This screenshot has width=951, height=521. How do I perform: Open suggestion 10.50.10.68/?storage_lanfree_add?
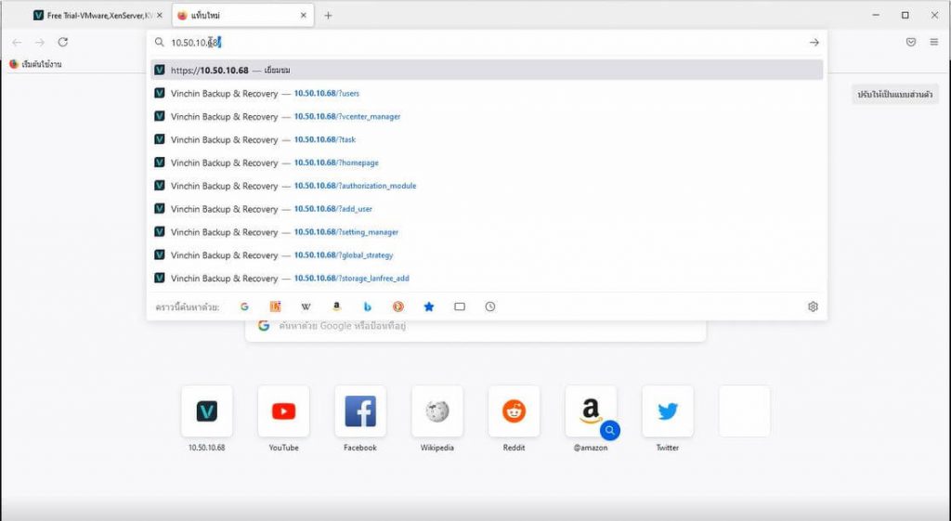(487, 279)
